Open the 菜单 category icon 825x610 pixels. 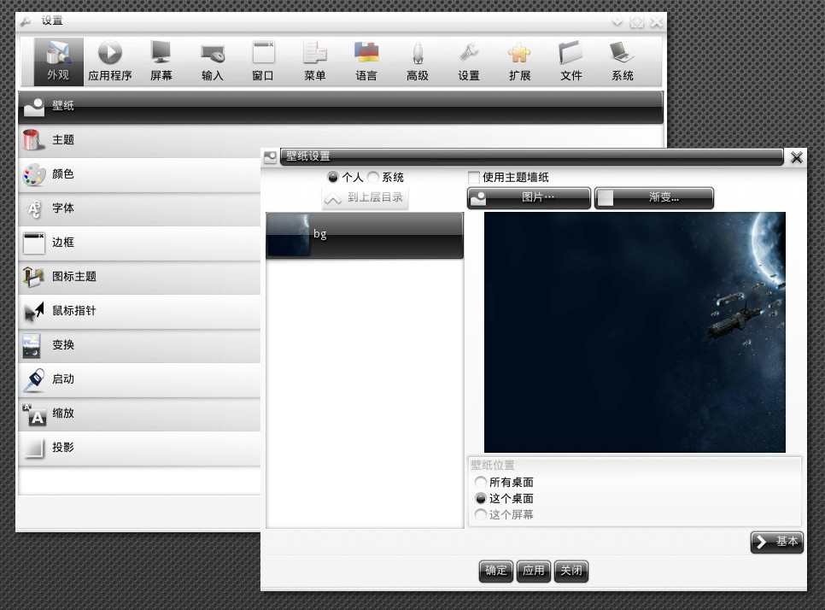[314, 61]
